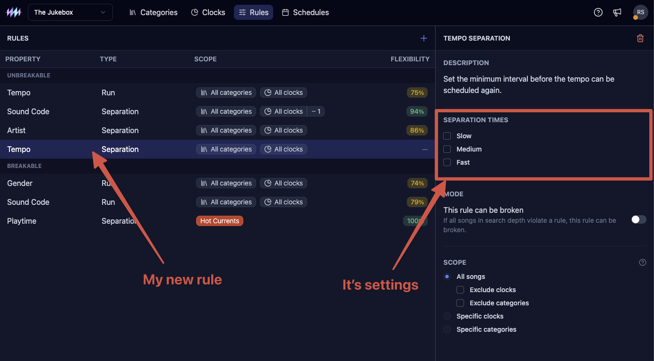Open the RS user avatar menu

[x=640, y=12]
